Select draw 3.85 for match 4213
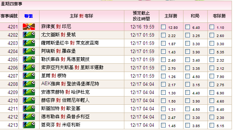The width and height of the screenshot is (233, 130). [x=187, y=125]
